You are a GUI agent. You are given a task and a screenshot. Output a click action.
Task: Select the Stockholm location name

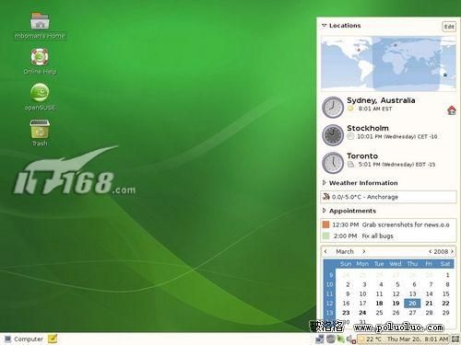click(368, 128)
